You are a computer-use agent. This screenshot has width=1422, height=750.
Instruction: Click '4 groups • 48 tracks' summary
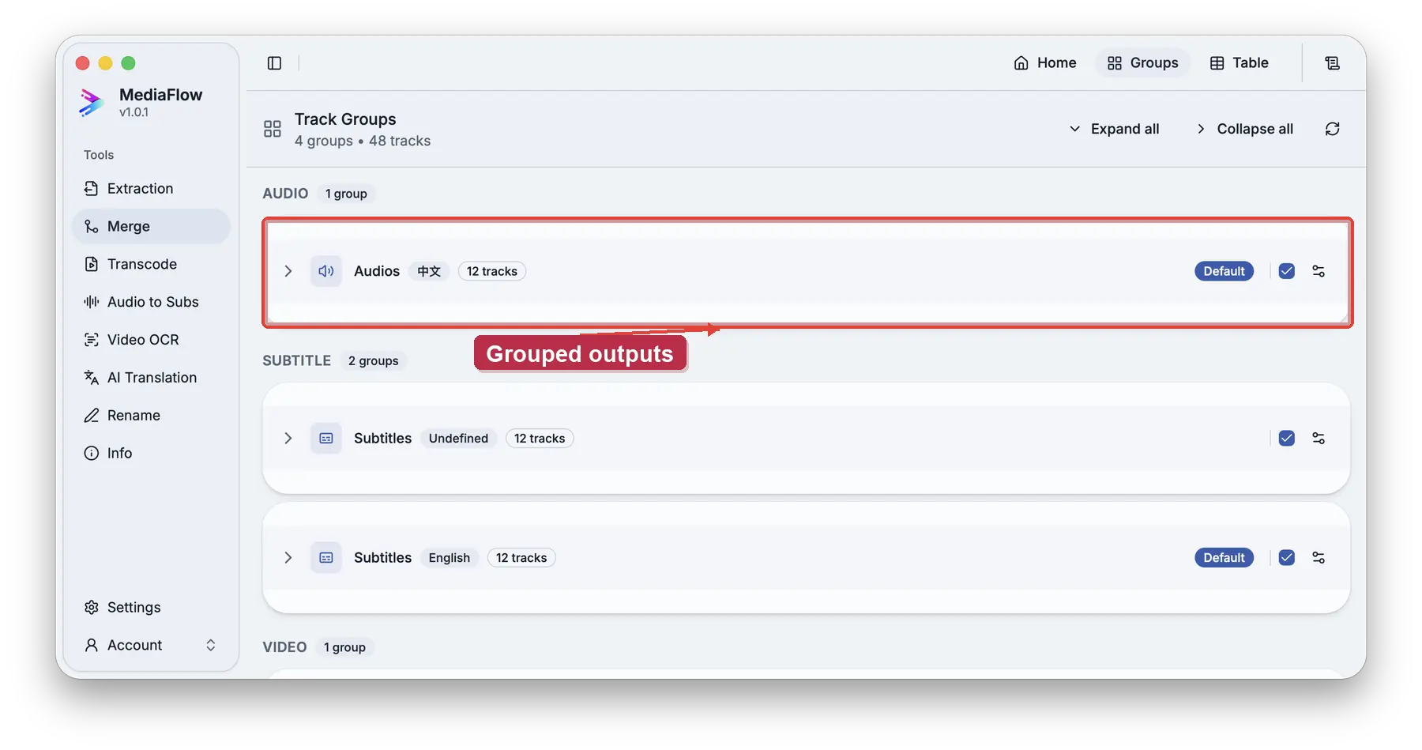(x=363, y=141)
